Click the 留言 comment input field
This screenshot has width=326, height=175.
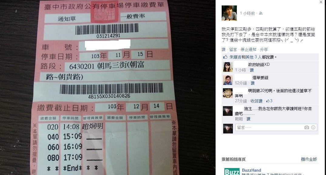[x=270, y=127]
